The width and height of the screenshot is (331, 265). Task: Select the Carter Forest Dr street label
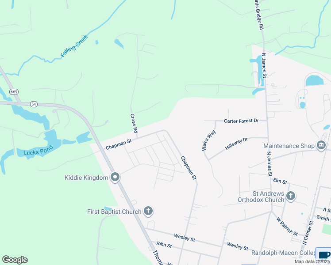tap(241, 121)
